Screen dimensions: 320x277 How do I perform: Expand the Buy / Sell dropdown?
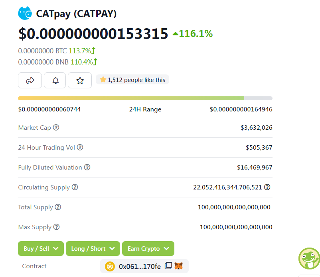pos(41,248)
